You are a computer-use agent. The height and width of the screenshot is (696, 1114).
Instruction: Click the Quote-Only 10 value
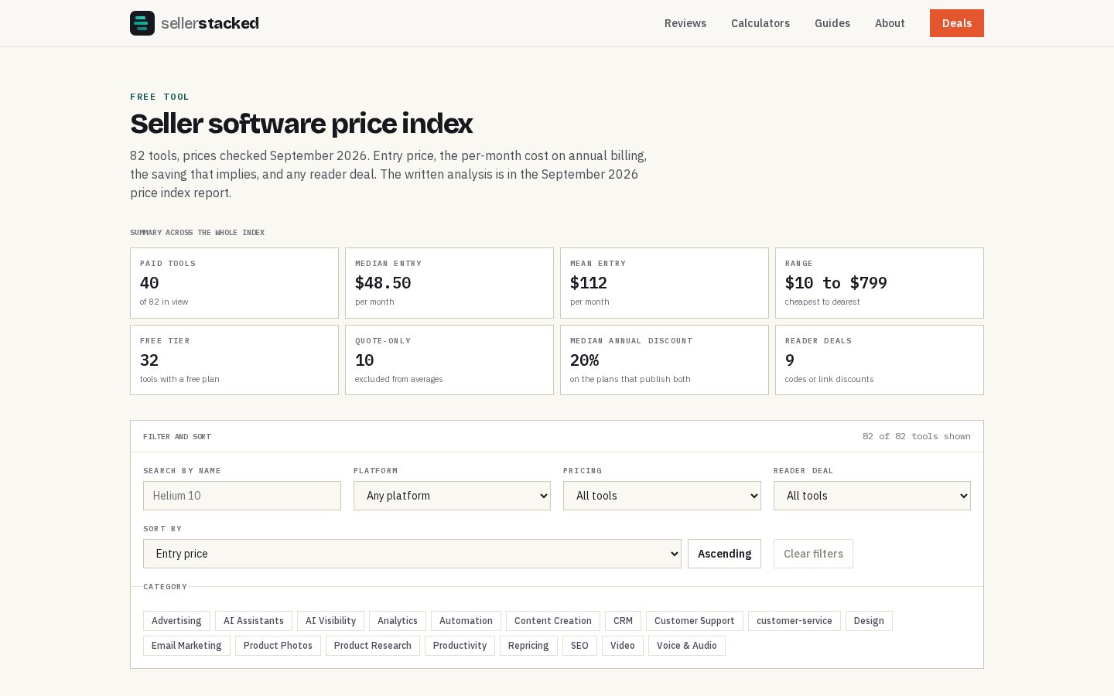(x=364, y=360)
